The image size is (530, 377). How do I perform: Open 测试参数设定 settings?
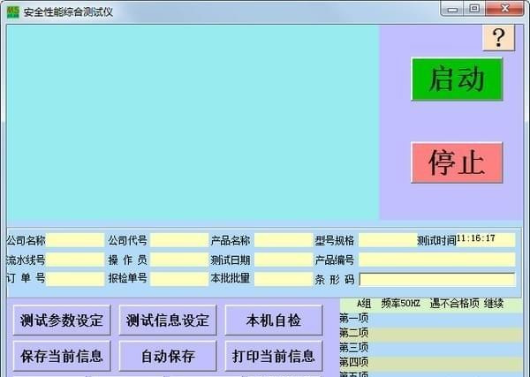[62, 320]
